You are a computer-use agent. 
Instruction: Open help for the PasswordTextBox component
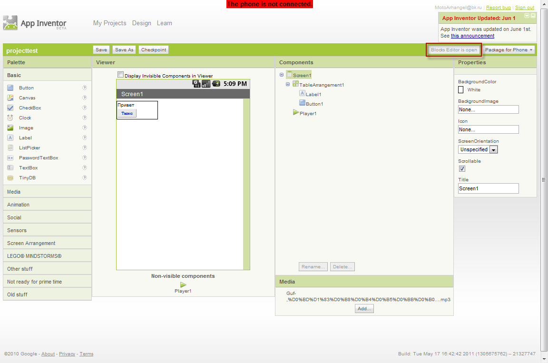pos(85,157)
